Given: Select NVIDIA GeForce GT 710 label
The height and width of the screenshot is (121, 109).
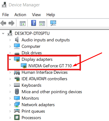Looking at the screenshot, I should click(50, 66).
